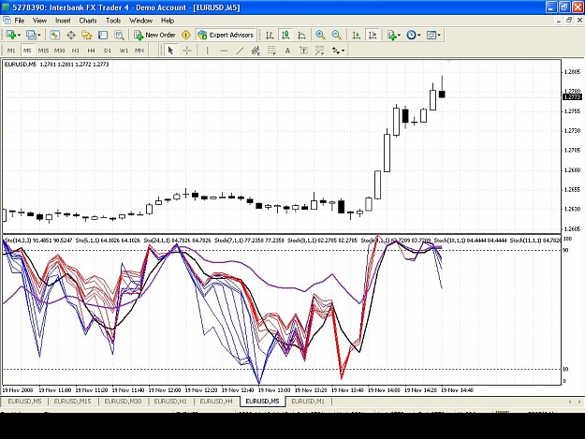
Task: Select the horizontal line tool
Action: pyautogui.click(x=224, y=51)
